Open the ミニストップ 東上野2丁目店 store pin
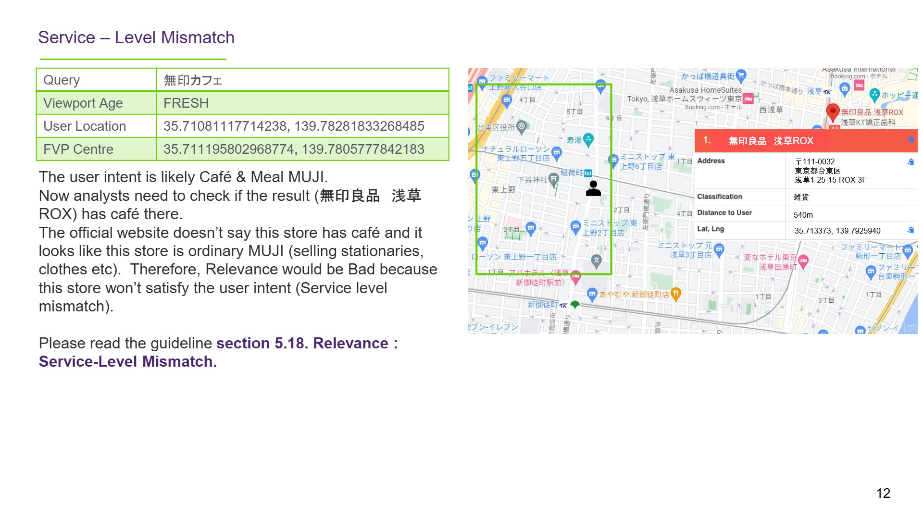923x519 pixels. 575,227
